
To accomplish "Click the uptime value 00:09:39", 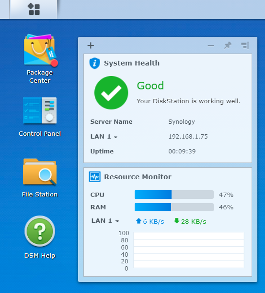I will (182, 152).
